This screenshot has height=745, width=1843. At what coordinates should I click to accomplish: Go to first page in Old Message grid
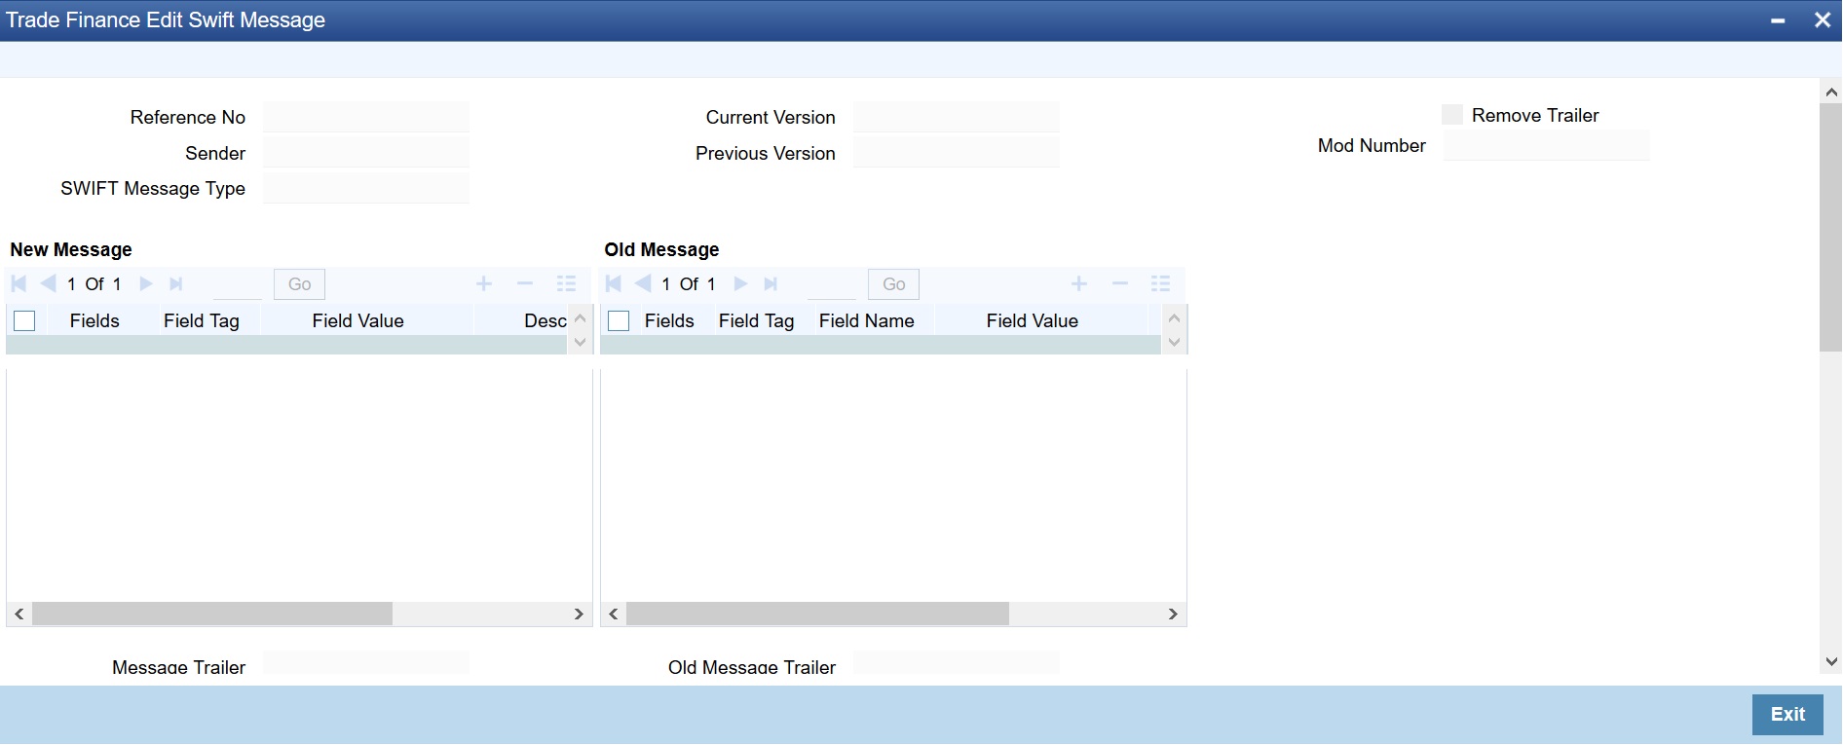coord(613,283)
